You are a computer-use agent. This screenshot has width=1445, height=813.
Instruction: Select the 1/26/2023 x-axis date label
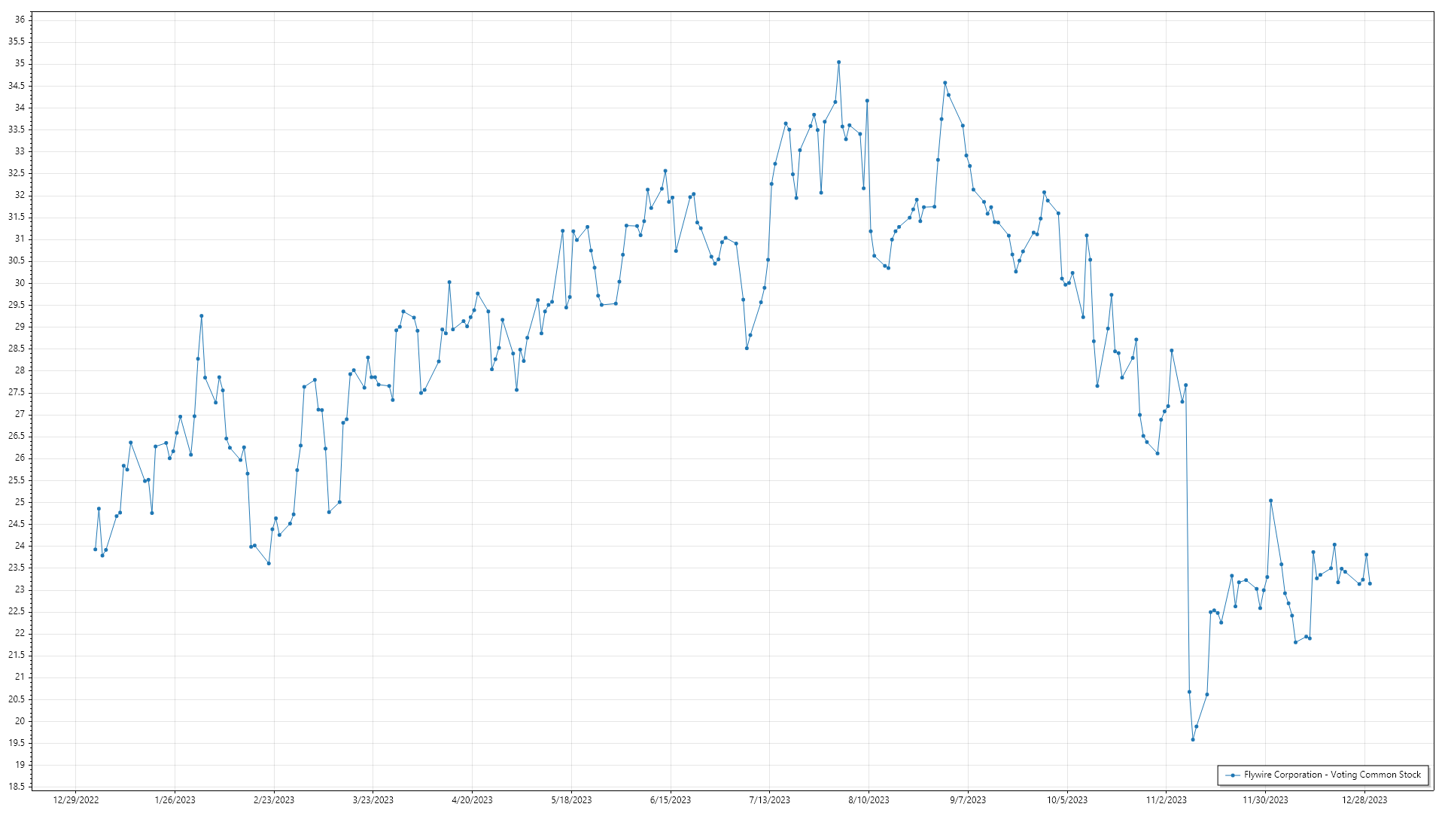[175, 800]
